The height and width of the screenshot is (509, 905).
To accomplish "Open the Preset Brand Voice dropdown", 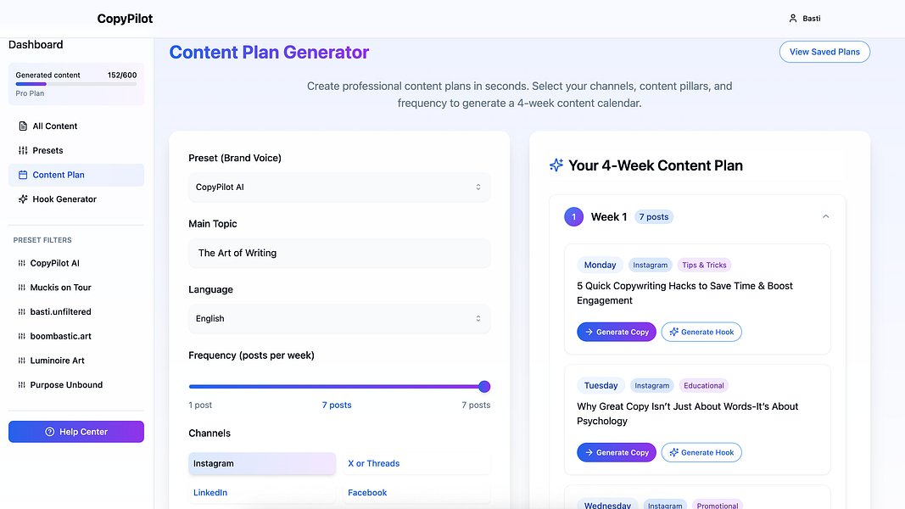I will point(339,187).
